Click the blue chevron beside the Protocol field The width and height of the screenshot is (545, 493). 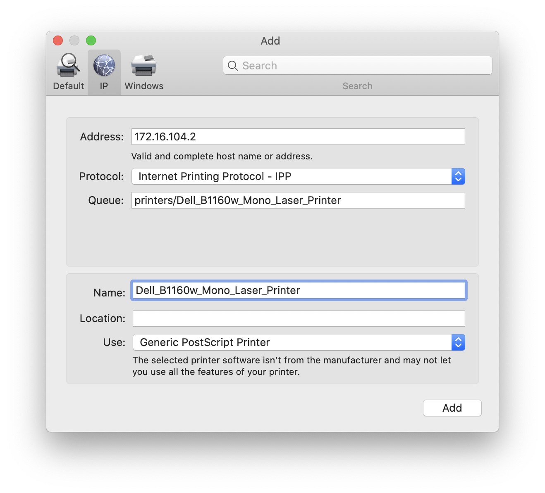click(x=458, y=176)
